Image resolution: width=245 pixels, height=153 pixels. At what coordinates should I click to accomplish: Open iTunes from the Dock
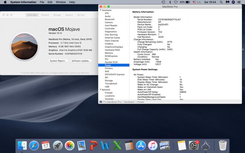click(x=153, y=146)
